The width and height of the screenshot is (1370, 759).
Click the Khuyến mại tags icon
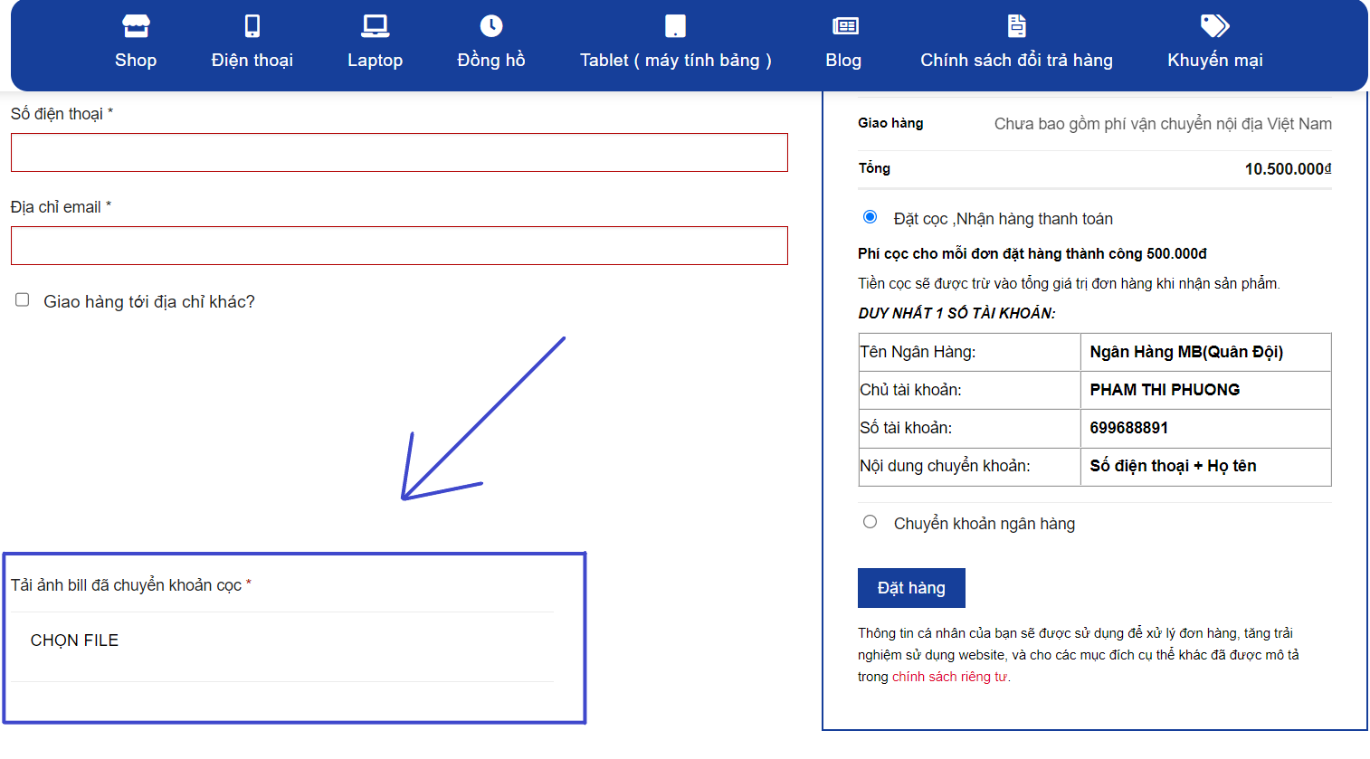1214,26
